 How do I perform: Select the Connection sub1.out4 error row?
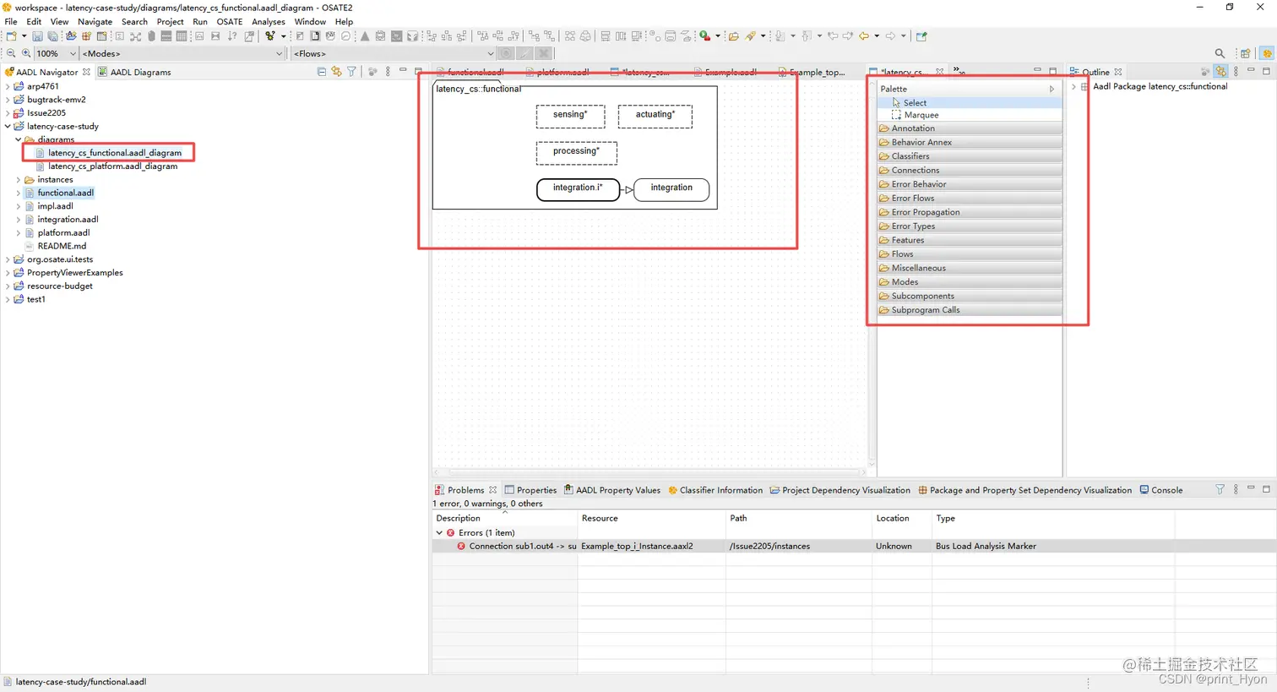tap(853, 546)
